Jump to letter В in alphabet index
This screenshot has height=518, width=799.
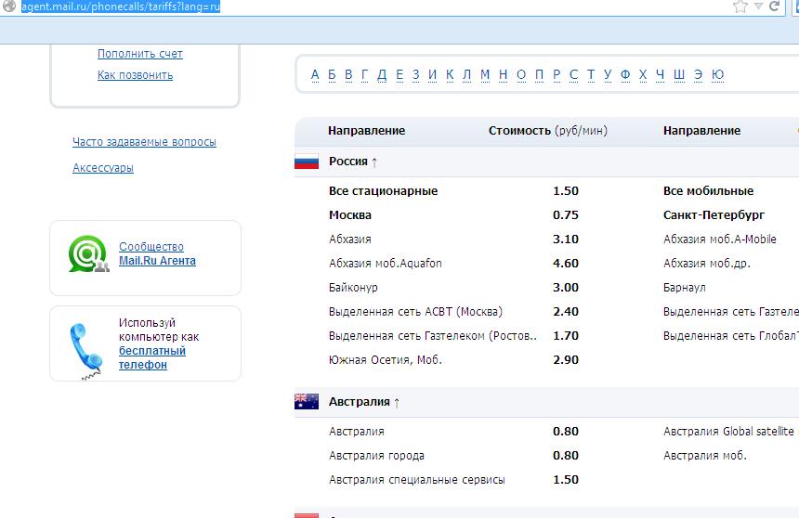click(x=348, y=74)
